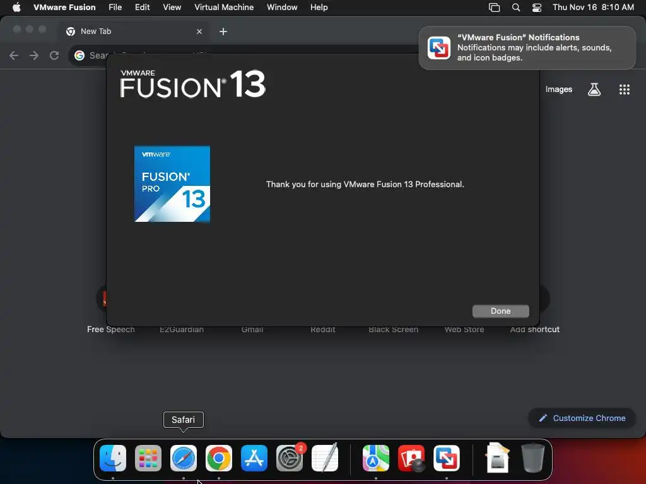This screenshot has width=646, height=484.
Task: Open the Edit menu
Action: [142, 8]
